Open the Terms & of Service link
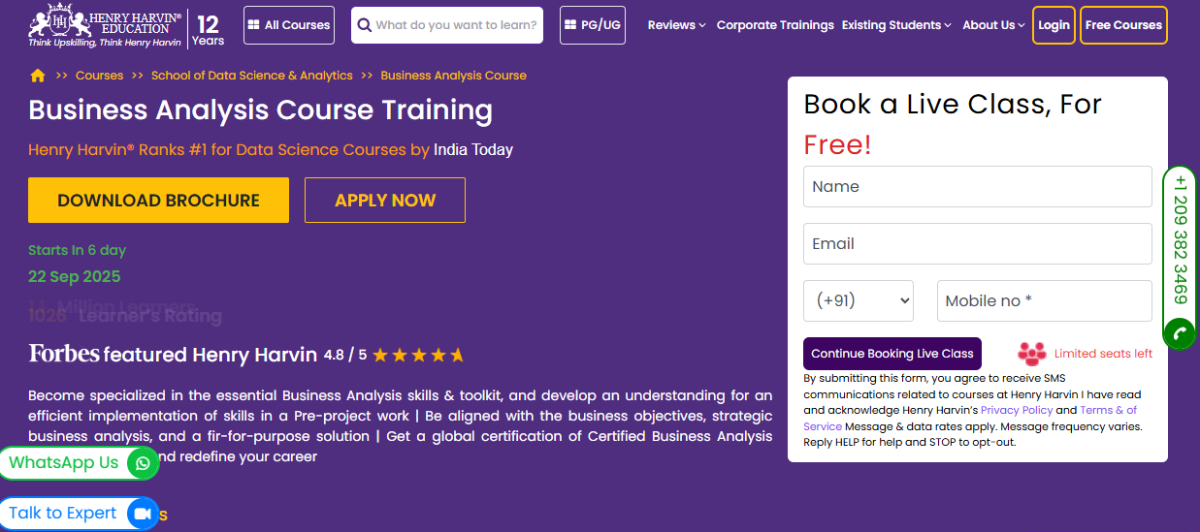The height and width of the screenshot is (532, 1200). point(970,419)
